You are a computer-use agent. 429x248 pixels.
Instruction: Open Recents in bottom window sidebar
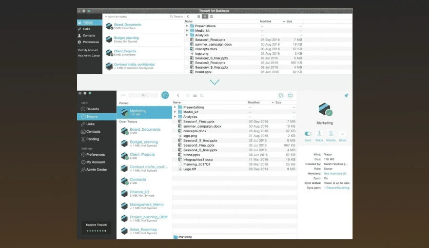pos(96,109)
